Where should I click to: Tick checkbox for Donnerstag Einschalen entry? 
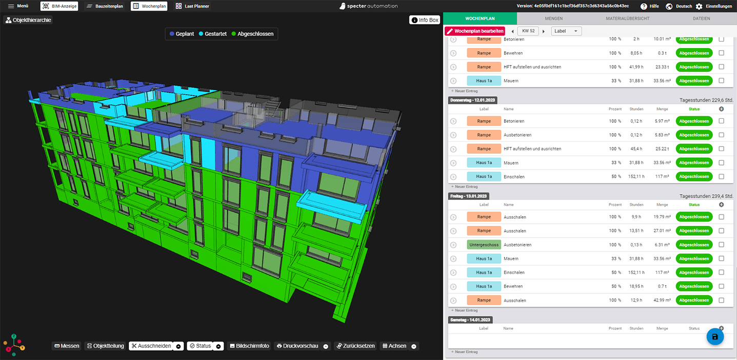click(x=722, y=177)
